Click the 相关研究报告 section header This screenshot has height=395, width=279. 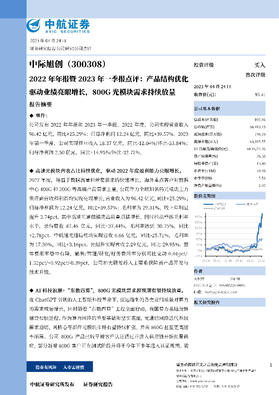[x=229, y=302]
